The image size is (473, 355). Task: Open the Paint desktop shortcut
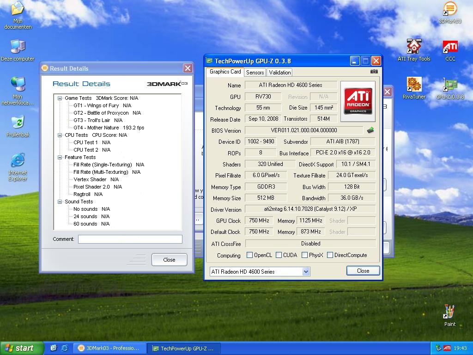[x=449, y=312]
